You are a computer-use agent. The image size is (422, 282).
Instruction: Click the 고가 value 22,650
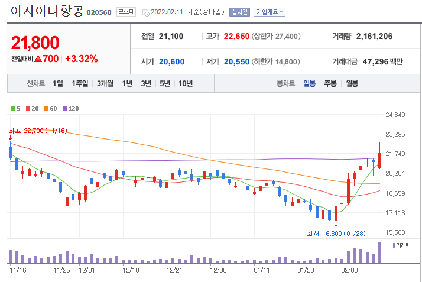point(236,36)
